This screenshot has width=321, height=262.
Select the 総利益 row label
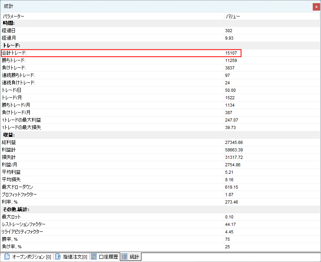pyautogui.click(x=9, y=142)
